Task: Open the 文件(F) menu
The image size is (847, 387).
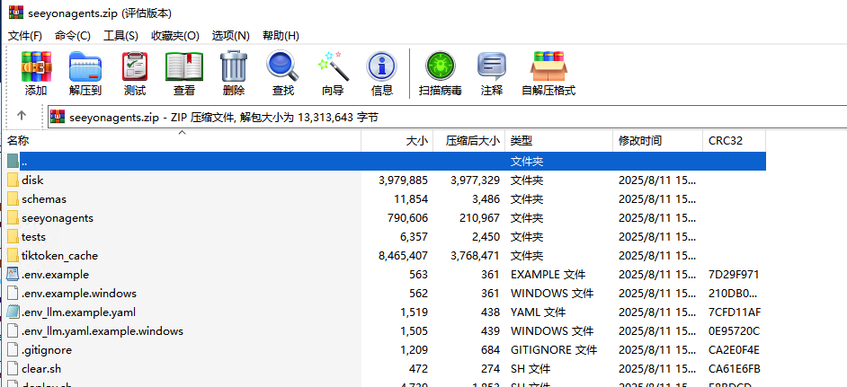Action: [25, 36]
